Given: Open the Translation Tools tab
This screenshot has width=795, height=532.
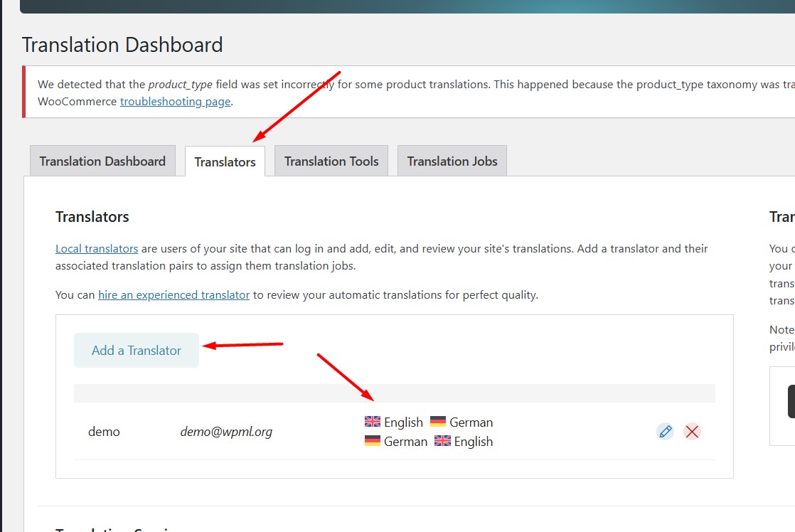Looking at the screenshot, I should click(331, 161).
